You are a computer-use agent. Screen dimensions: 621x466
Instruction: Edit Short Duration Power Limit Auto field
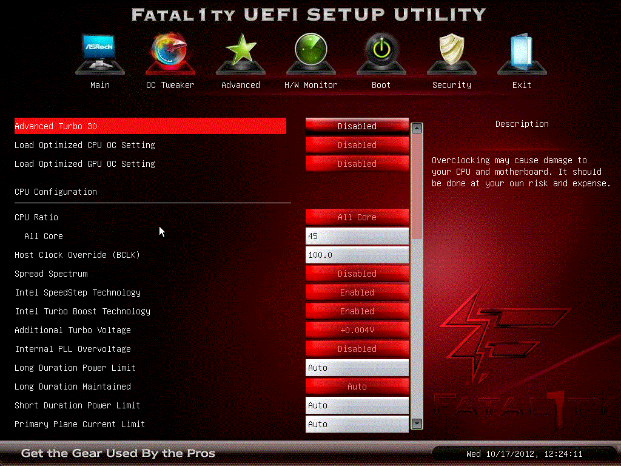357,405
